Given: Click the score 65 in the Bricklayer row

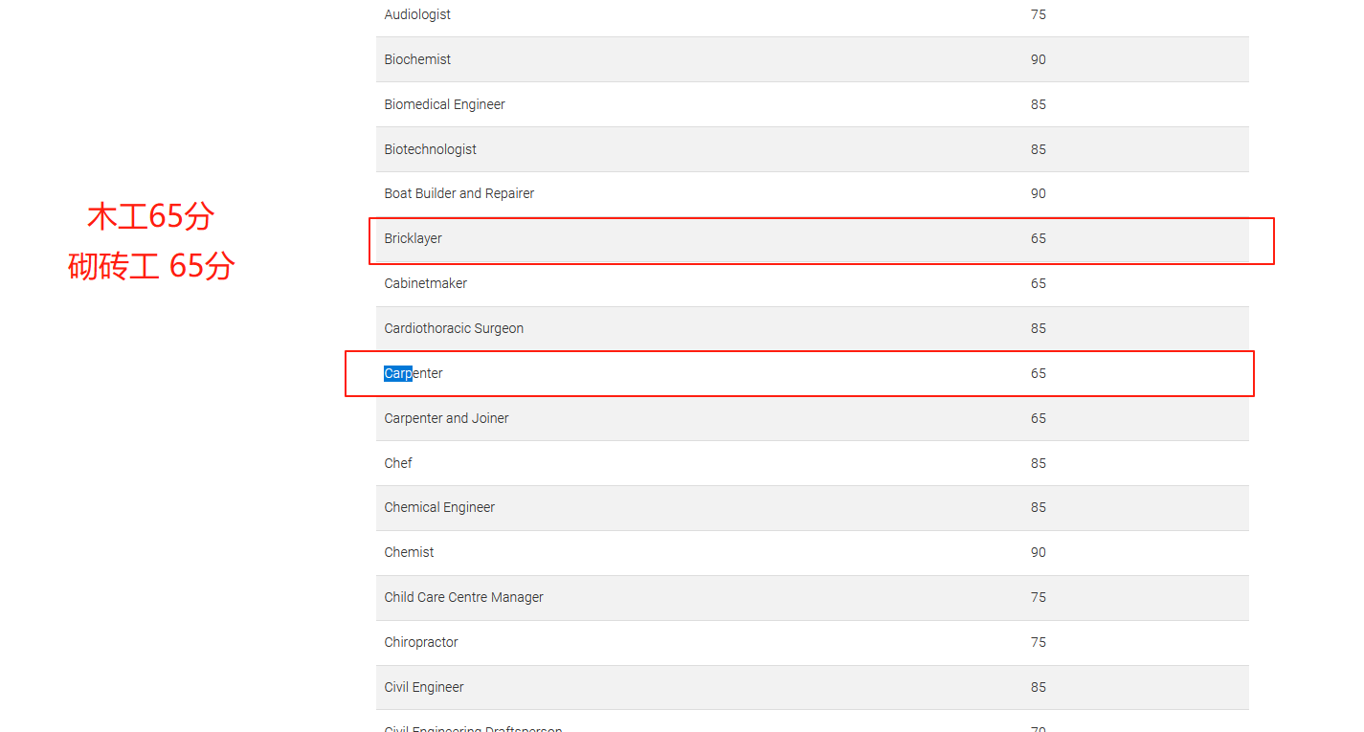Looking at the screenshot, I should tap(1038, 238).
